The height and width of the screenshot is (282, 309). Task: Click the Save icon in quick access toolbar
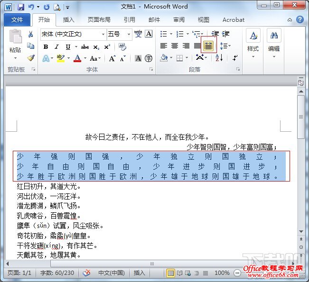pos(21,7)
